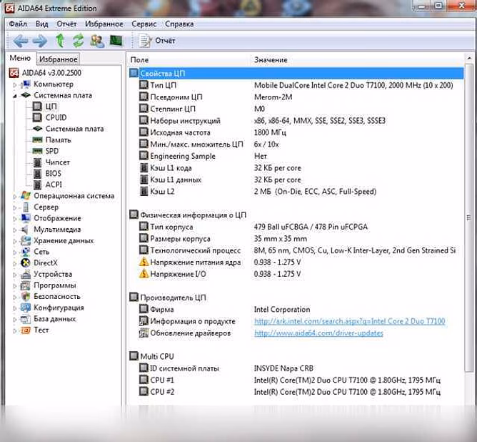This screenshot has width=477, height=442.
Task: Click the ACPI chip icon
Action: (x=37, y=185)
